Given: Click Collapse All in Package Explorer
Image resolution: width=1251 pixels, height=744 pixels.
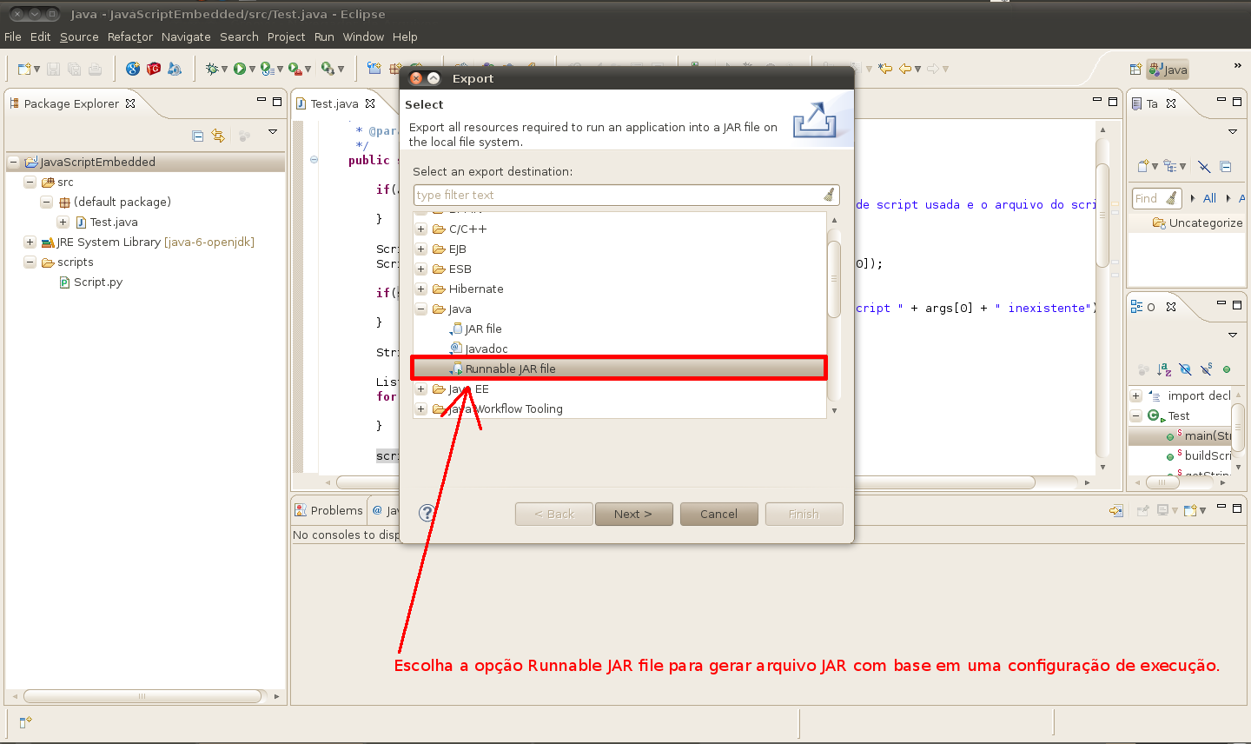Looking at the screenshot, I should coord(198,136).
